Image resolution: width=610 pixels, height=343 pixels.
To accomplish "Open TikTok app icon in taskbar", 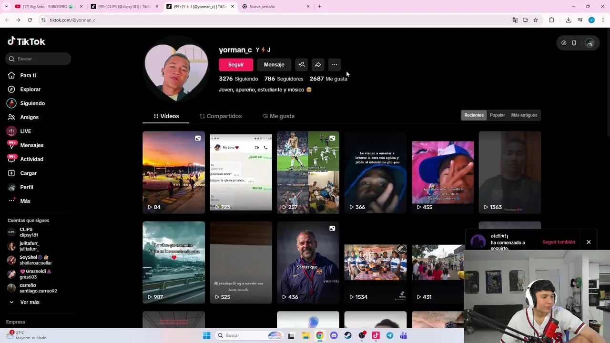I will point(376,335).
